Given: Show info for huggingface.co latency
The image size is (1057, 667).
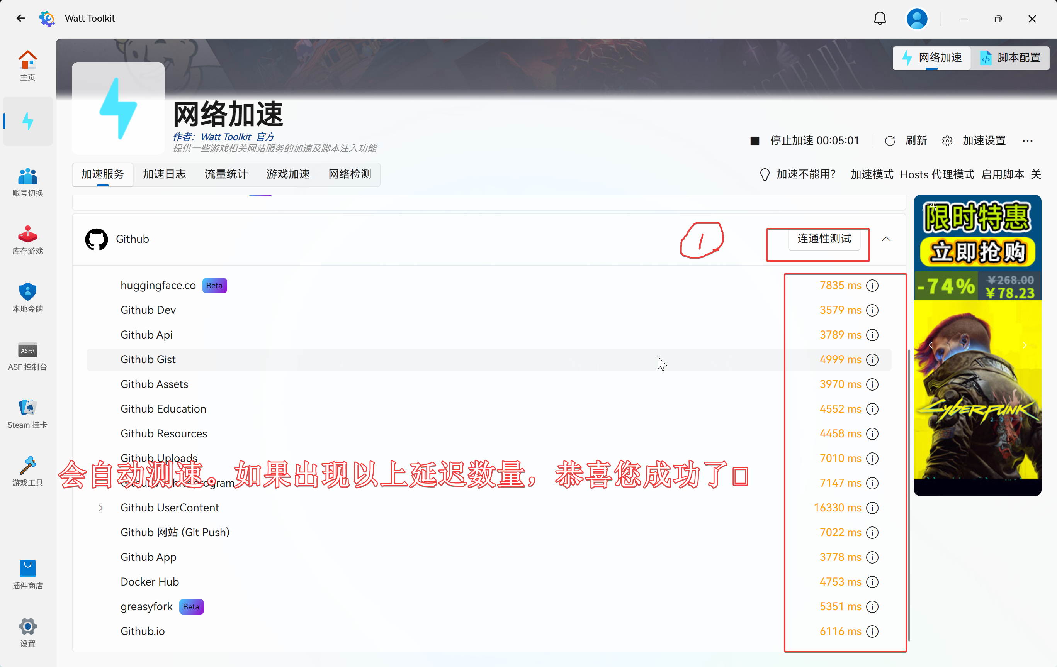Looking at the screenshot, I should 872,286.
